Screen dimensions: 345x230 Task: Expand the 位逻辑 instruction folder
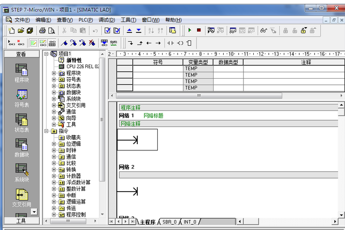pos(54,144)
